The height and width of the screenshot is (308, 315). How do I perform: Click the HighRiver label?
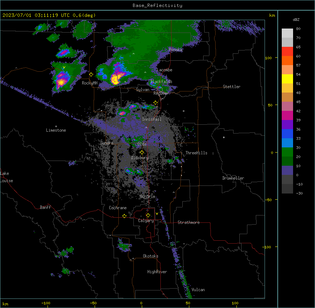tap(157, 272)
